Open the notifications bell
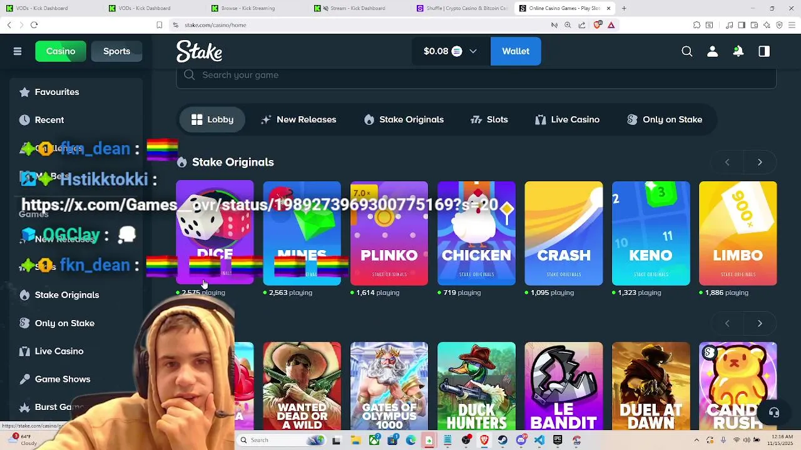The width and height of the screenshot is (801, 450). (738, 51)
